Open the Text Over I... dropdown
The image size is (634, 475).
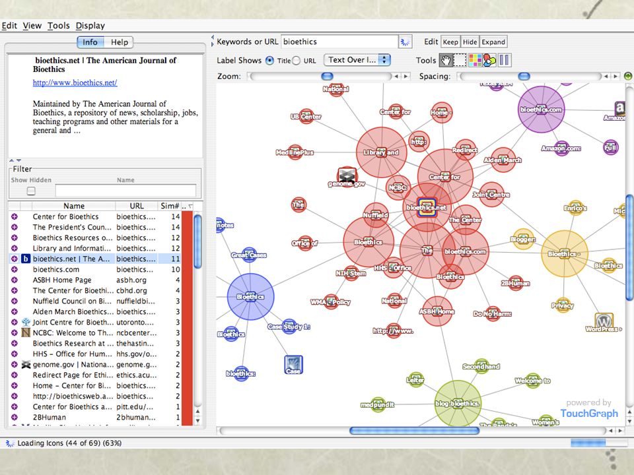pos(357,60)
